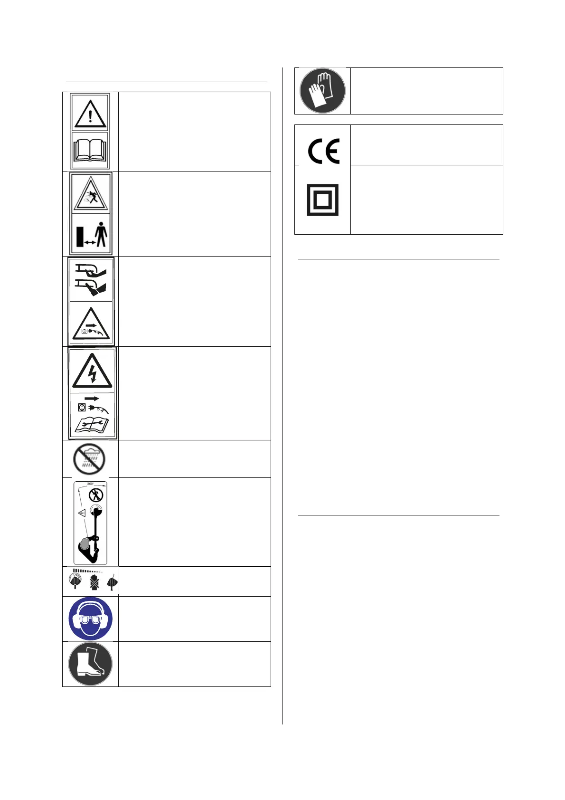Viewport: 565px width, 800px height.
Task: Click the CE conformity mark
Action: 323,151
